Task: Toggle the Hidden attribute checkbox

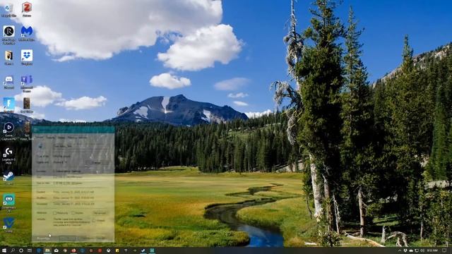Action: tap(73, 213)
